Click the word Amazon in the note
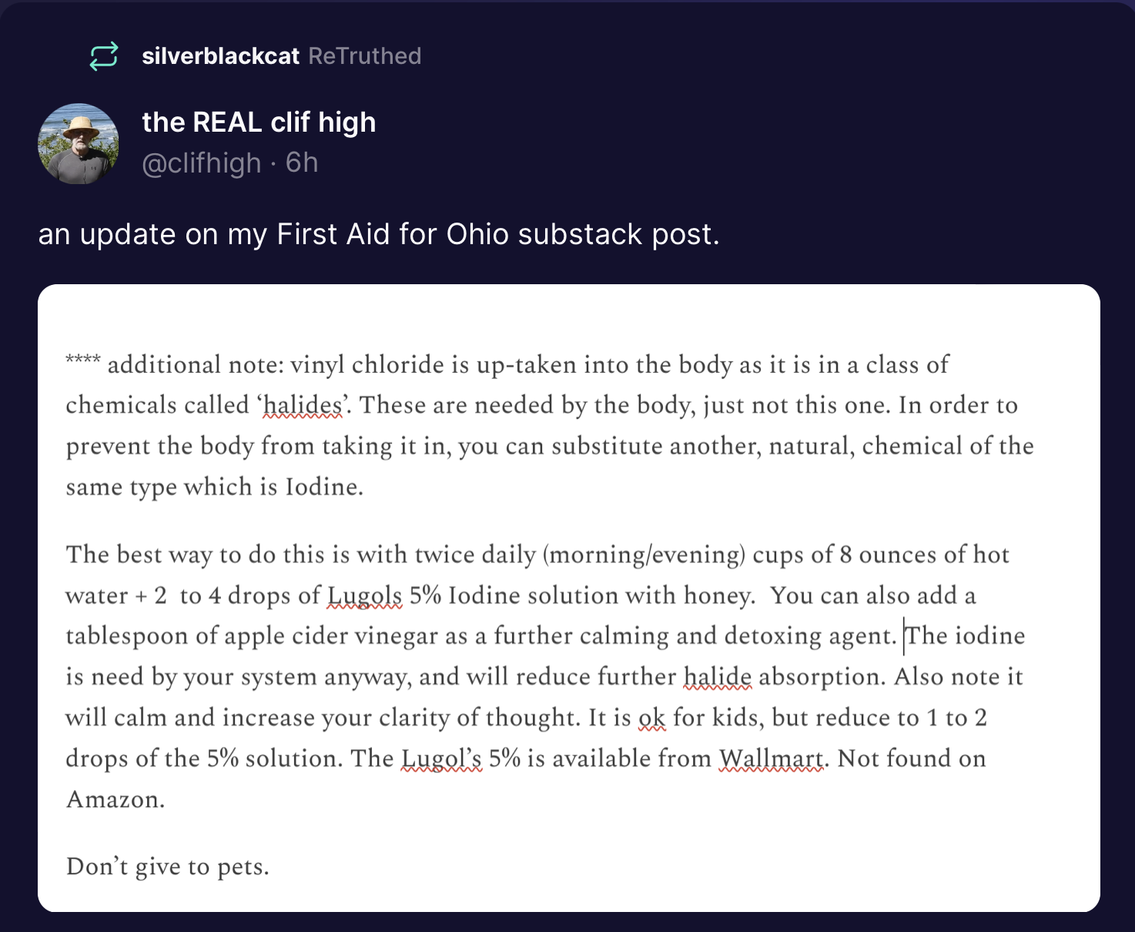 pos(116,800)
